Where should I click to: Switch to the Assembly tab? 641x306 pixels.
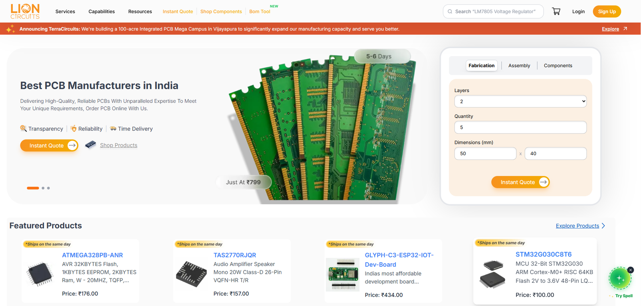pos(519,66)
